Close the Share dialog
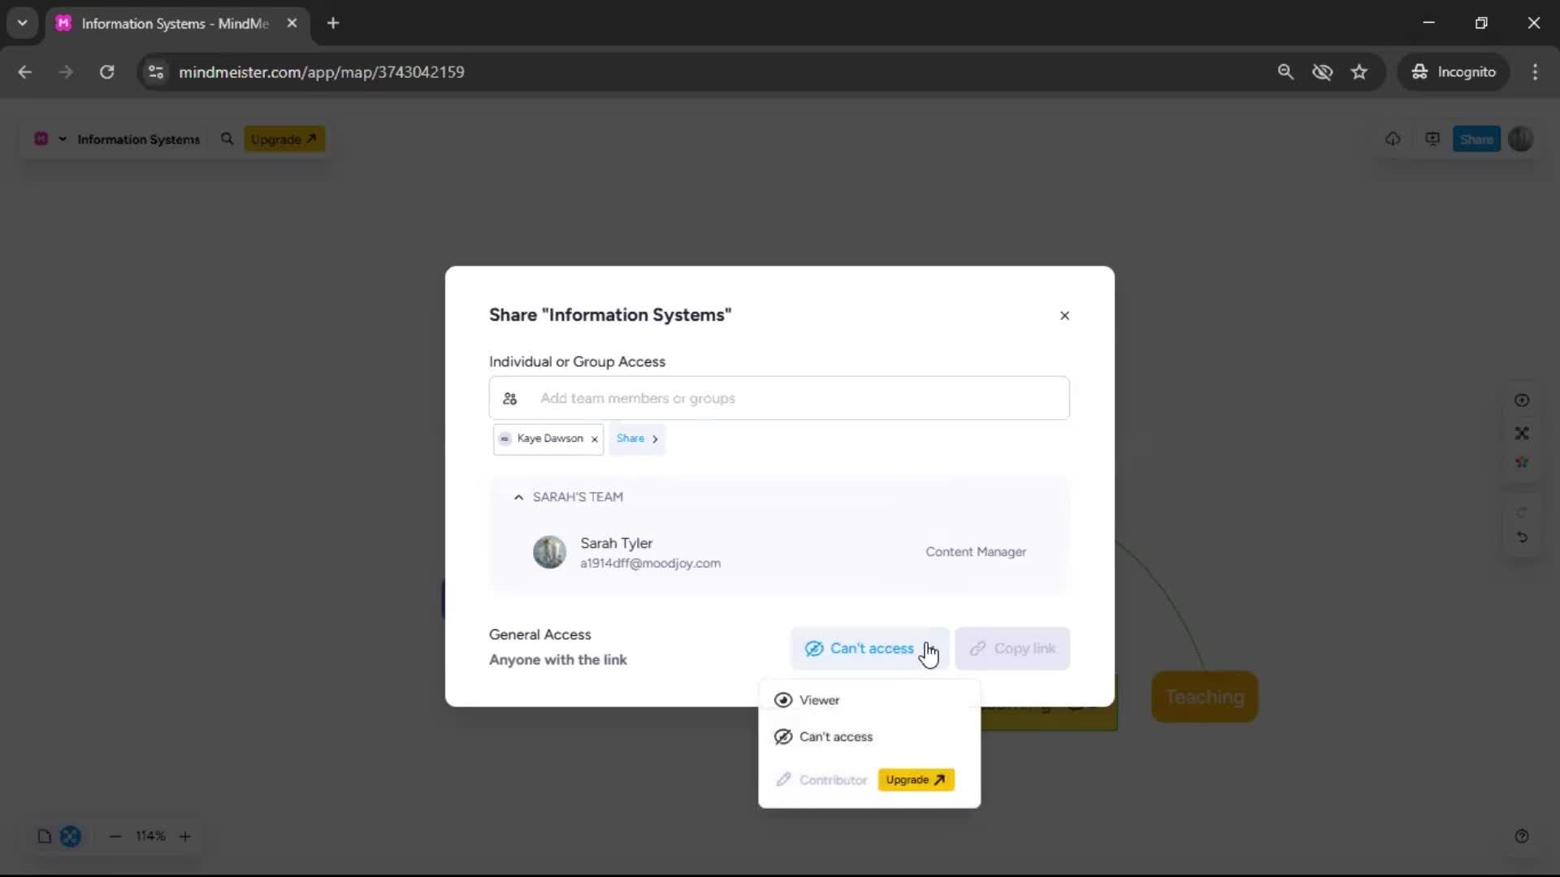Viewport: 1560px width, 877px height. 1064,315
